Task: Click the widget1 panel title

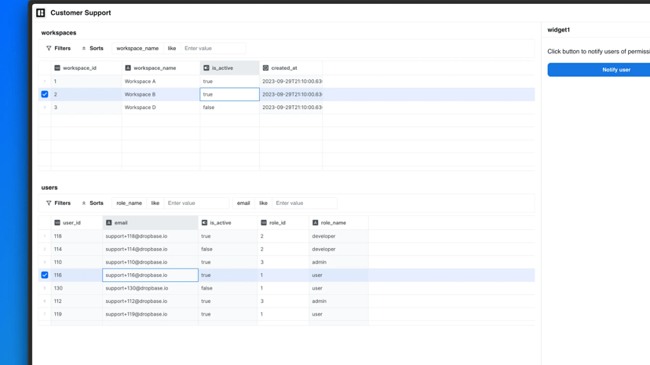Action: point(558,30)
